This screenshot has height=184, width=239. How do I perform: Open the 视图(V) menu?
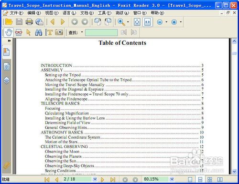52,13
